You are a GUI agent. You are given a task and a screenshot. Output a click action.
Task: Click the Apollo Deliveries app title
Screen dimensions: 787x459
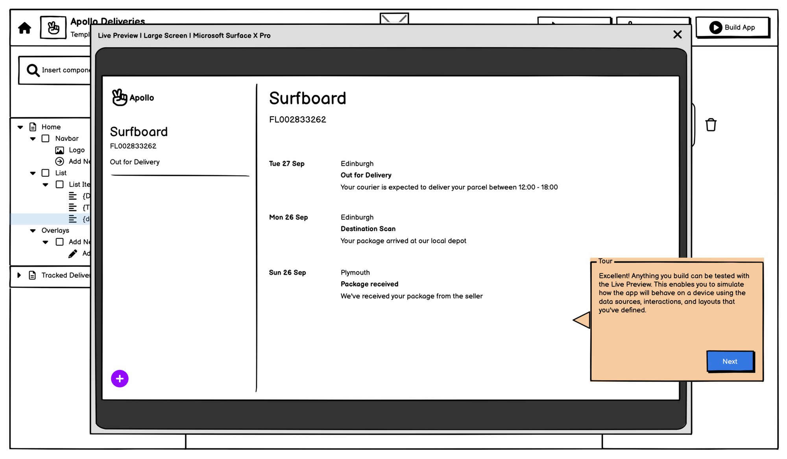(x=107, y=21)
